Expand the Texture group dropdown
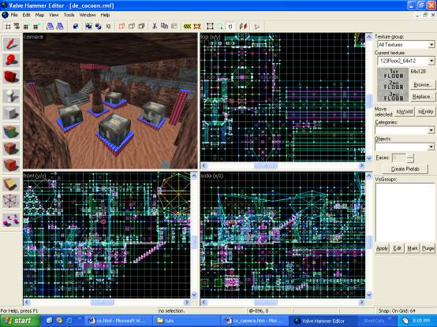 tap(431, 45)
